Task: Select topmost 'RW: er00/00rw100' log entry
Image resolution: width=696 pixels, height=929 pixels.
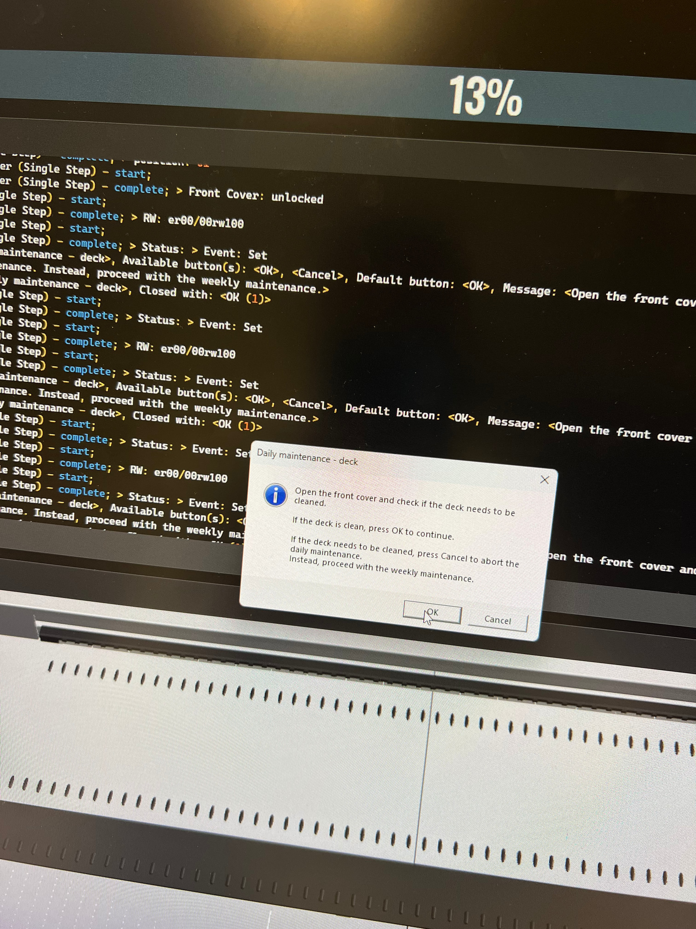Action: click(193, 221)
